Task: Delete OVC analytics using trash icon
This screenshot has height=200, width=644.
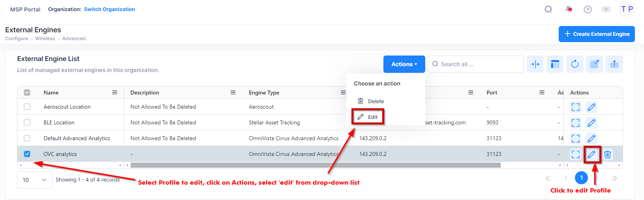Action: (607, 154)
